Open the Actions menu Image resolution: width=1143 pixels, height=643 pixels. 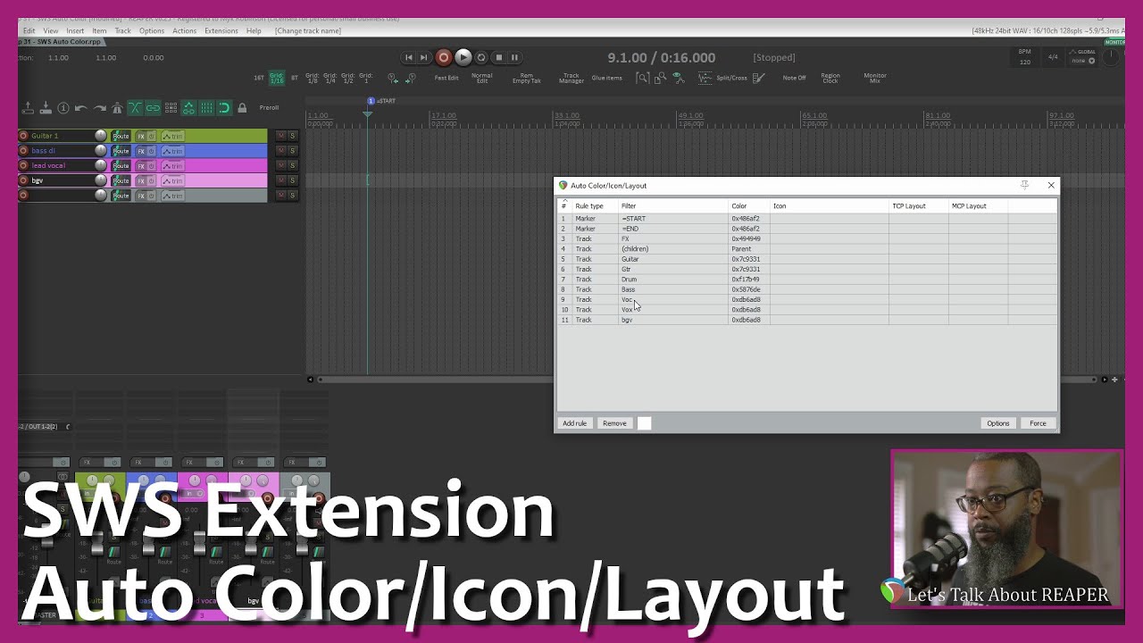[185, 30]
